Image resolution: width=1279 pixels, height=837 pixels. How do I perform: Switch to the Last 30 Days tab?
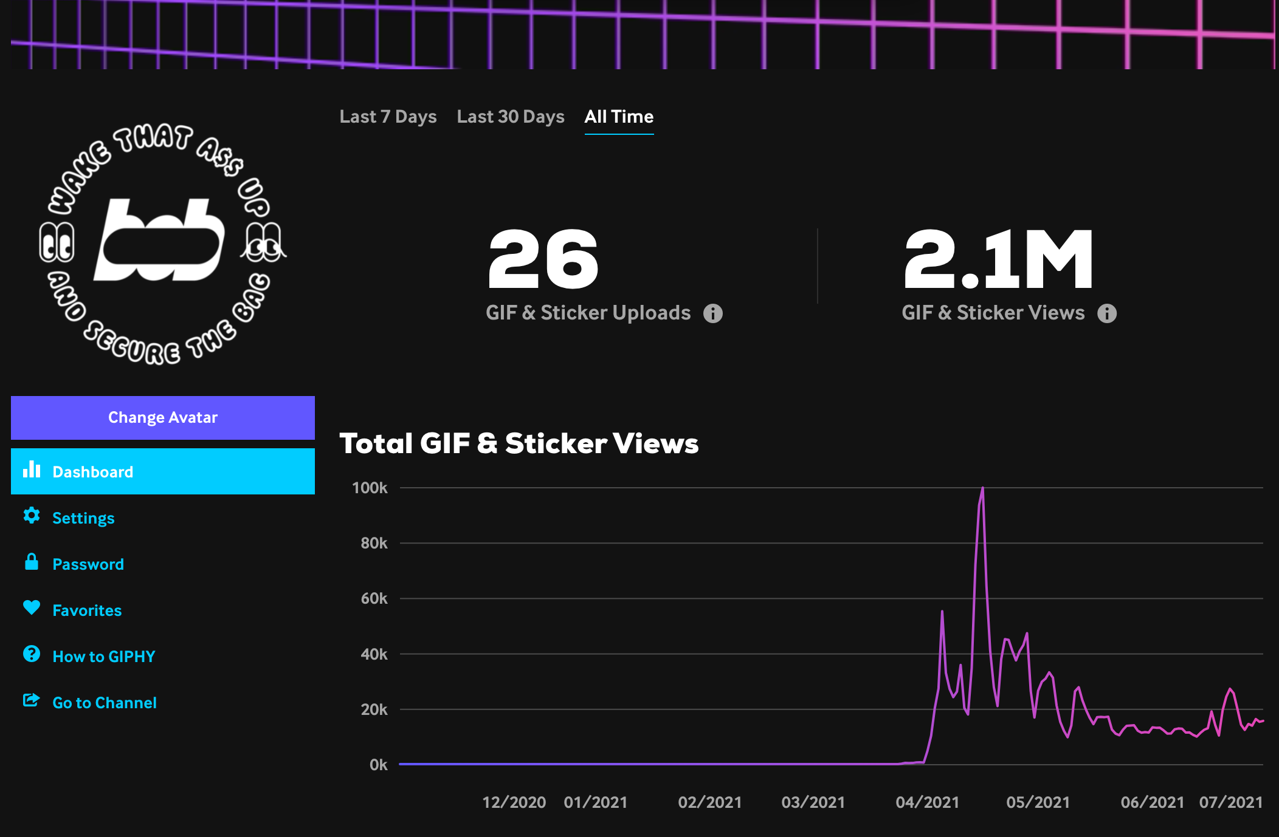511,117
